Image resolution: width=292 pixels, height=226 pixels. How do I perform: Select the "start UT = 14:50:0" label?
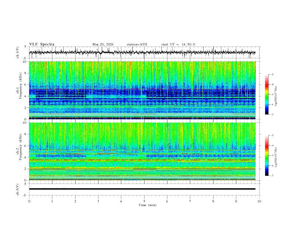[x=178, y=44]
